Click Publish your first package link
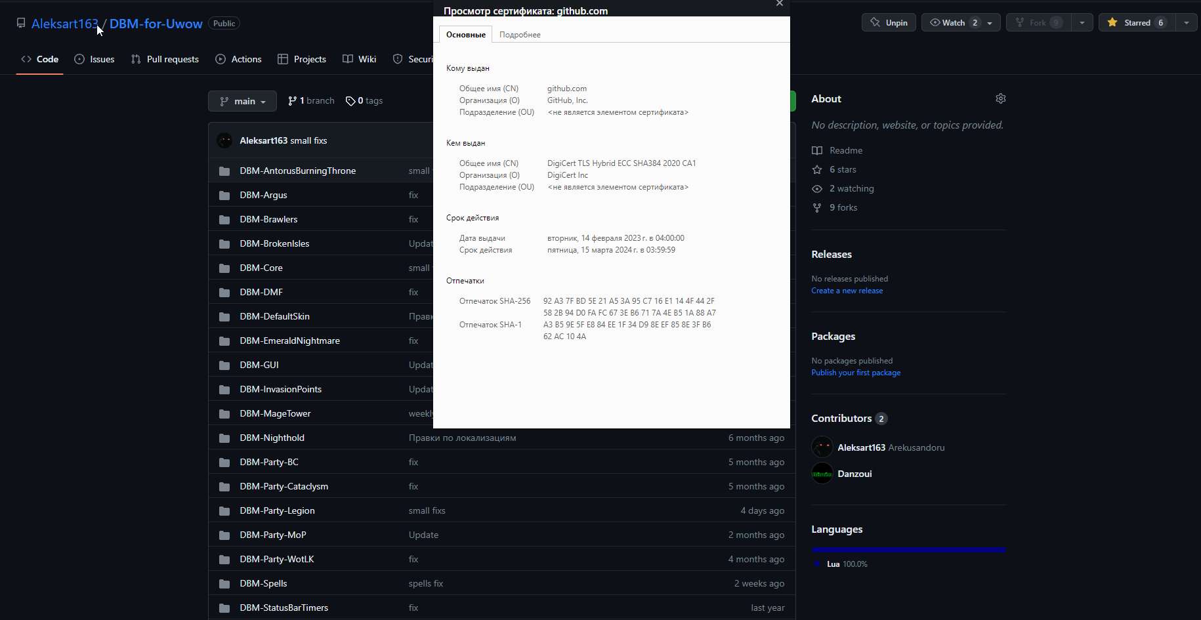 856,373
